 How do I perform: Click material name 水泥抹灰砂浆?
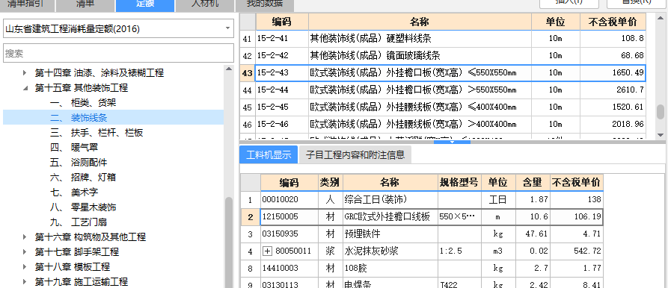(x=390, y=251)
